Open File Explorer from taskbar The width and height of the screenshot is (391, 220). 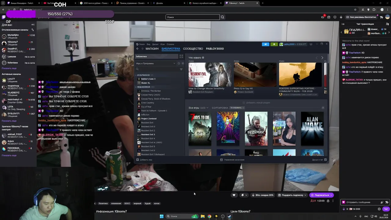(203, 216)
